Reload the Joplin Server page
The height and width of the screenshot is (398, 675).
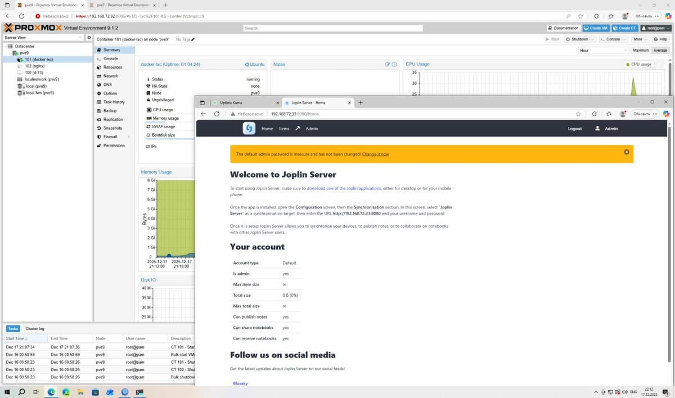point(217,114)
